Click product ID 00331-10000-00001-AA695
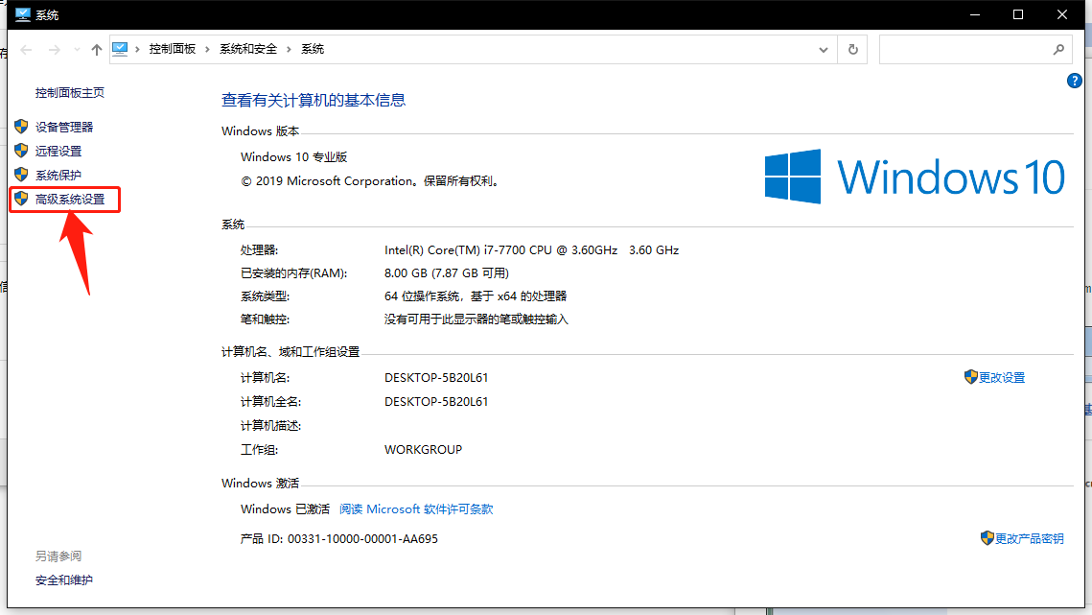 point(362,539)
